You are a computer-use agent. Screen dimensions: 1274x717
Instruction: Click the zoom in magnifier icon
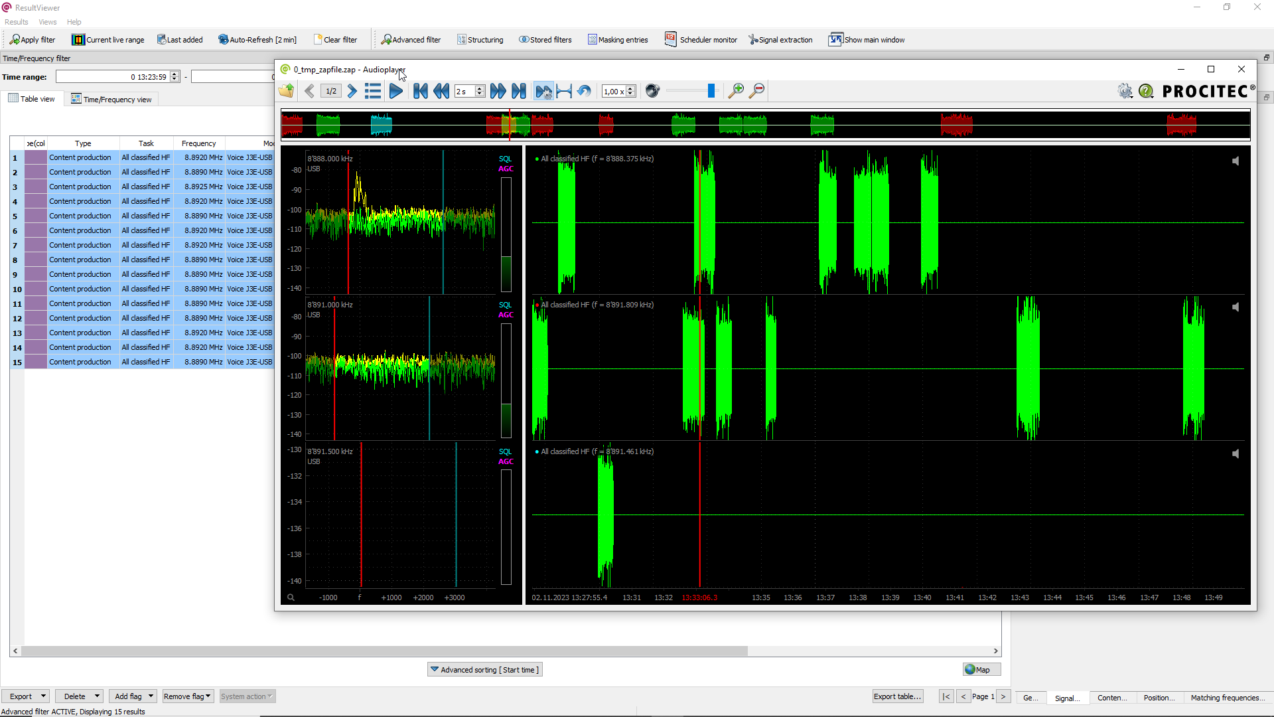[x=735, y=91]
